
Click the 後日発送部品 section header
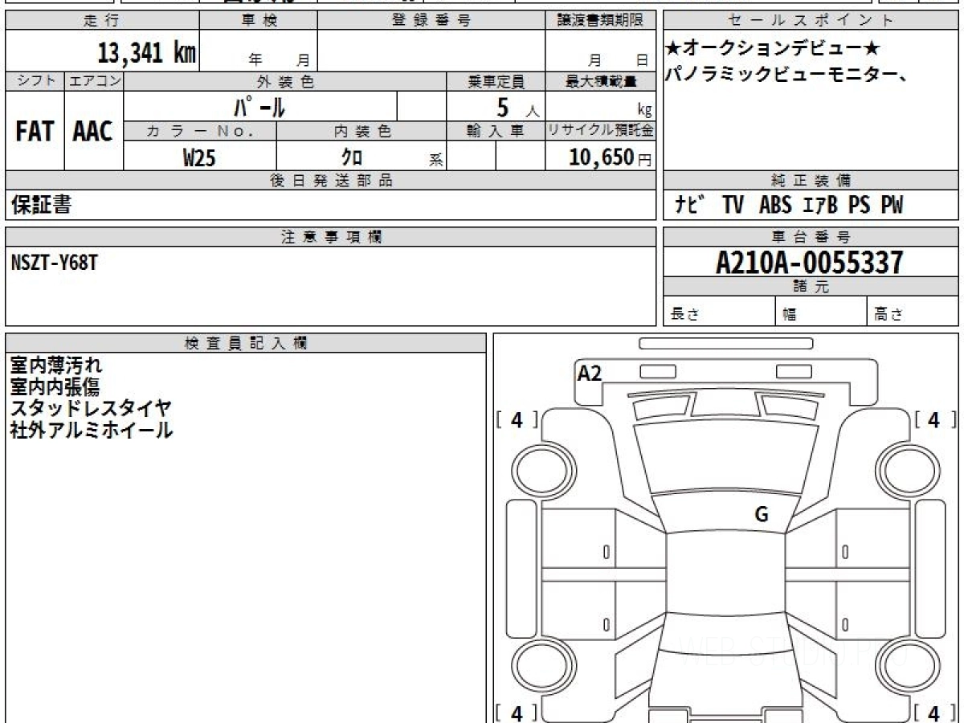(331, 181)
